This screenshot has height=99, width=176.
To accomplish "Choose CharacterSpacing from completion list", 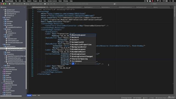I will [x=82, y=59].
